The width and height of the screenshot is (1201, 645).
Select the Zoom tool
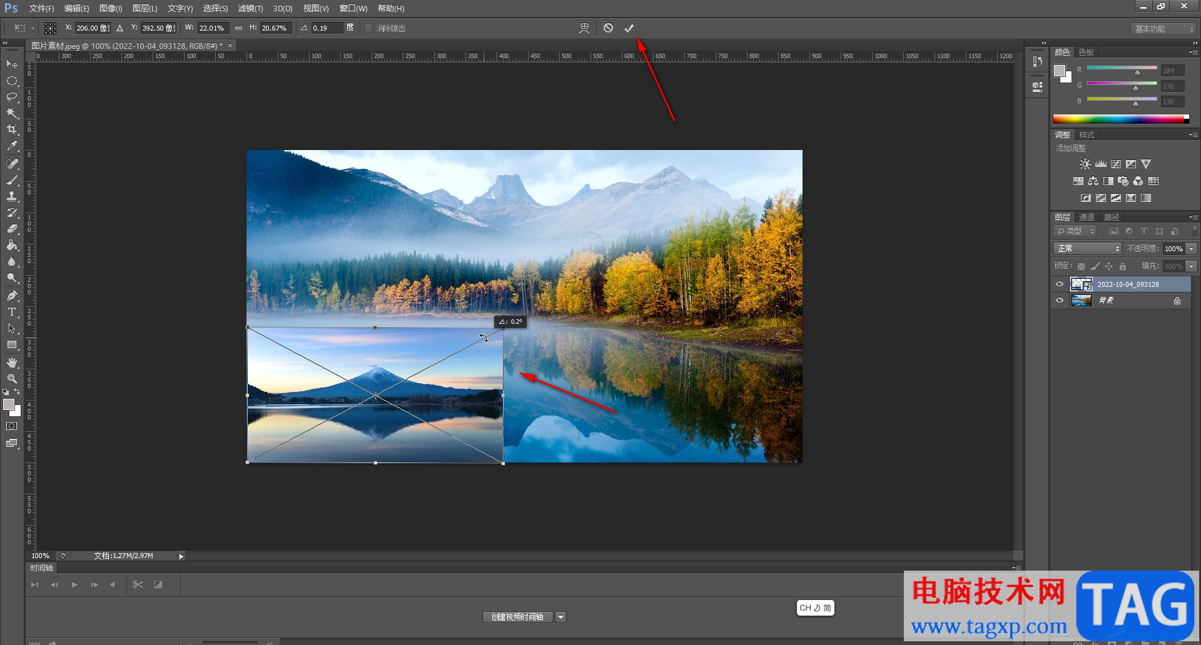click(12, 379)
